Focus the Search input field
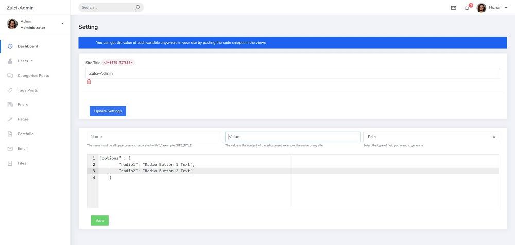Image resolution: width=515 pixels, height=245 pixels. pos(107,7)
